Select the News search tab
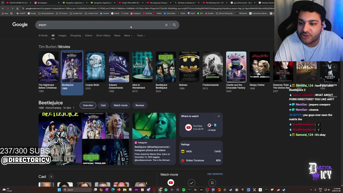 pyautogui.click(x=117, y=35)
